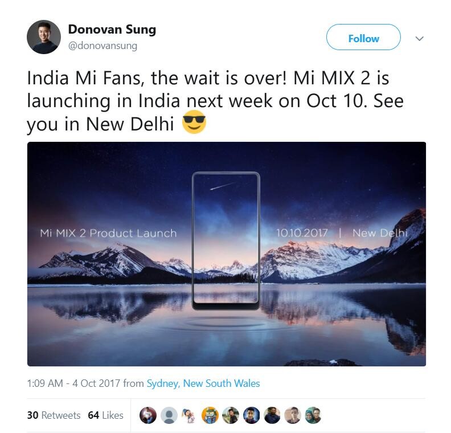451x433 pixels.
Task: Open the first liker avatar with red background
Action: 148,415
